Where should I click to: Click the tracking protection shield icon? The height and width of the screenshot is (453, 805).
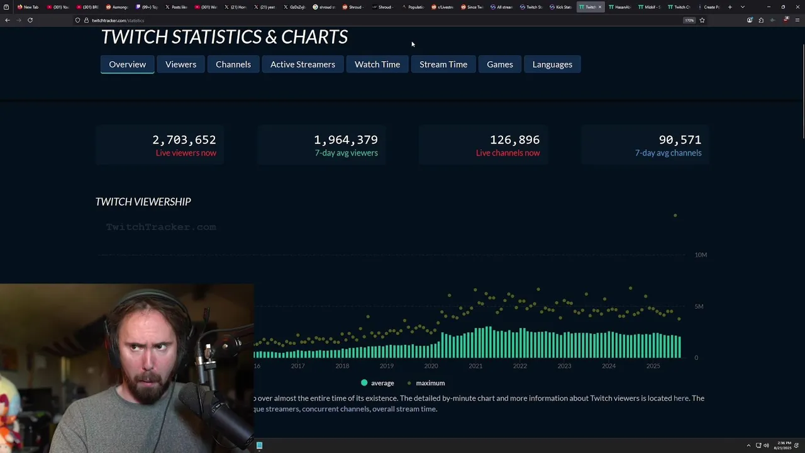[77, 20]
